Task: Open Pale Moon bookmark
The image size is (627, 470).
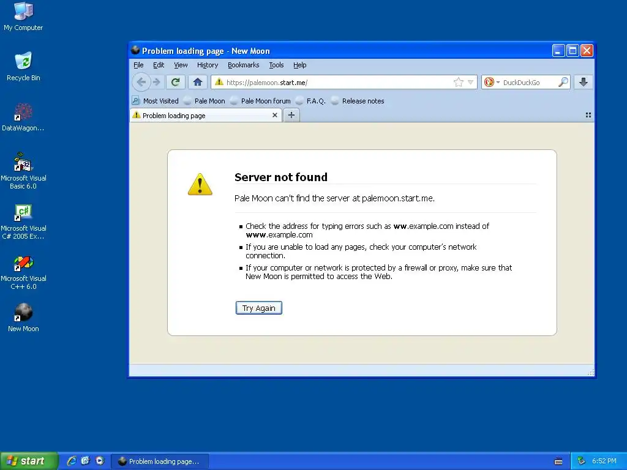Action: point(205,101)
